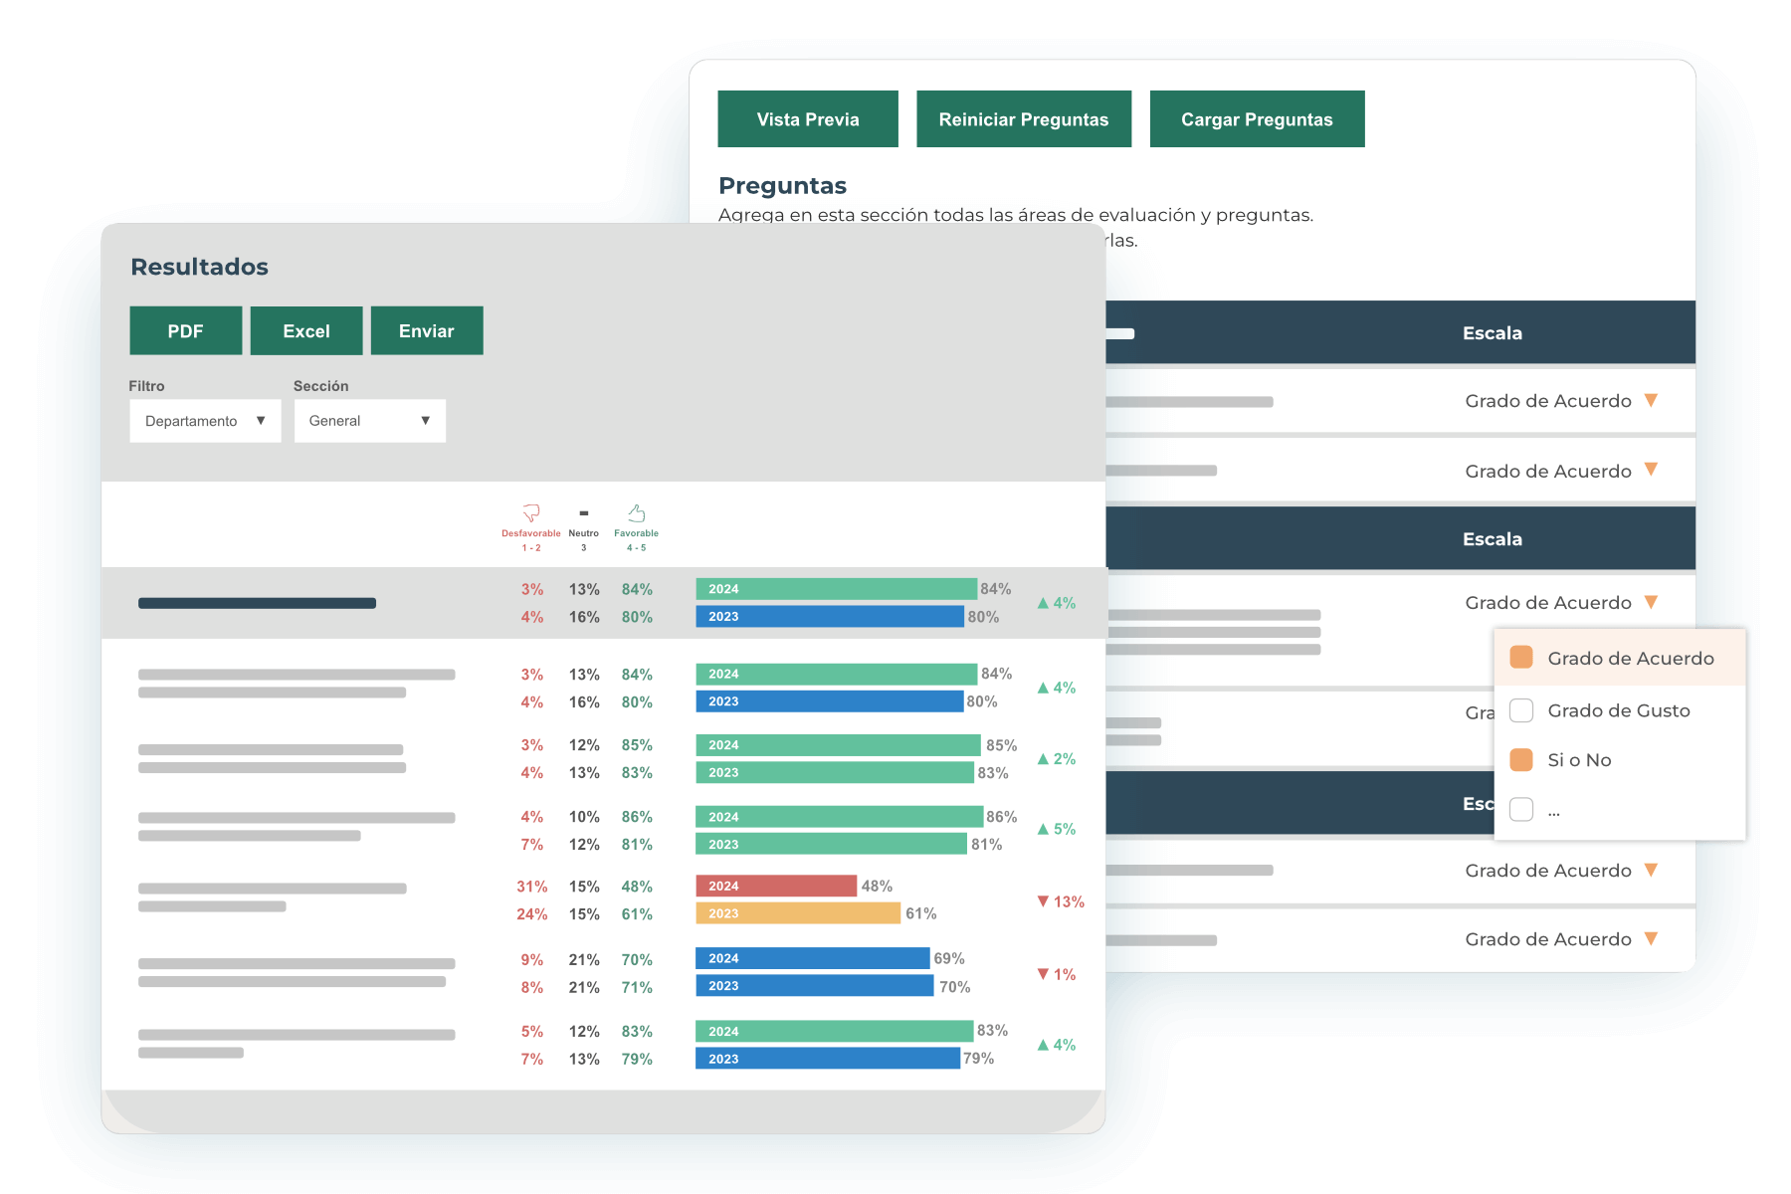Click the 24% unfavorable value
The width and height of the screenshot is (1791, 1194).
coord(532,914)
